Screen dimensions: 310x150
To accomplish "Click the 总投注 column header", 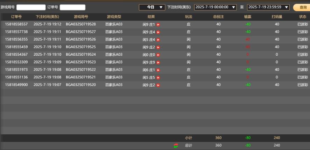I will coord(218,17).
